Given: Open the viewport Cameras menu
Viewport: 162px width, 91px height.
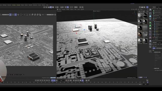Looking at the screenshot, I should pos(64,9).
